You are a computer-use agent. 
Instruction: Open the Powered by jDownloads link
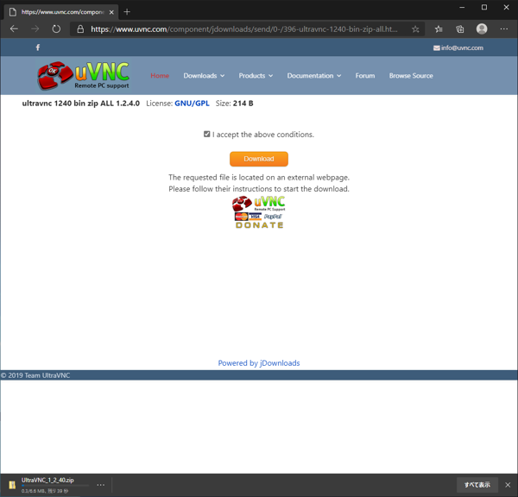[x=259, y=363]
